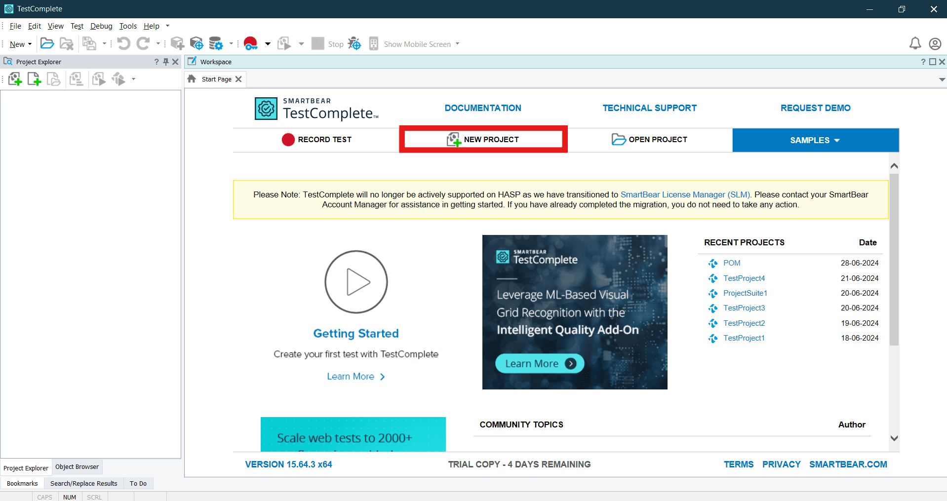The height and width of the screenshot is (501, 947).
Task: Click the NEW PROJECT button
Action: click(483, 139)
